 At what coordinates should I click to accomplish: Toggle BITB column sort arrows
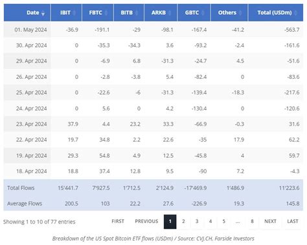[x=137, y=13]
